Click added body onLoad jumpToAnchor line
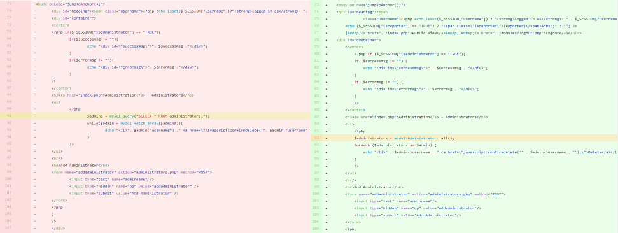 click(x=371, y=4)
